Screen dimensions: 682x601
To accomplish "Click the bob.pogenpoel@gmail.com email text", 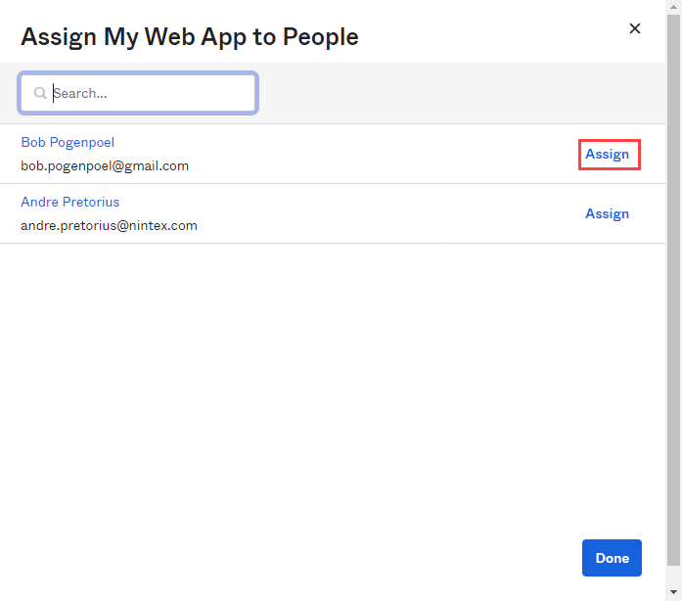I will 105,166.
